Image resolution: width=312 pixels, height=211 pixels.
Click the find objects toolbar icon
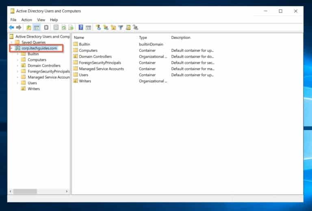(x=128, y=28)
